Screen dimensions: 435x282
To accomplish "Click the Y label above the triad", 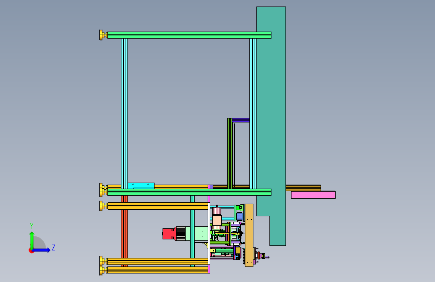I will tap(32, 226).
